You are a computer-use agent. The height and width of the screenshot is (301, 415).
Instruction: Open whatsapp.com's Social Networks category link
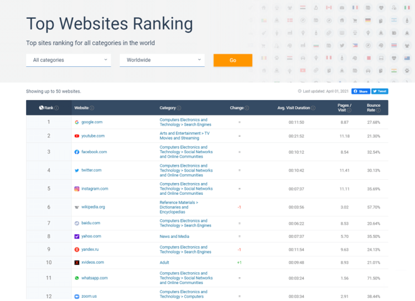(x=186, y=278)
